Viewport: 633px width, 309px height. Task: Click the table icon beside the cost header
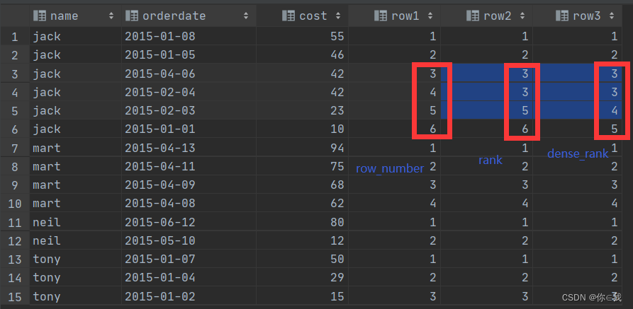coord(289,16)
